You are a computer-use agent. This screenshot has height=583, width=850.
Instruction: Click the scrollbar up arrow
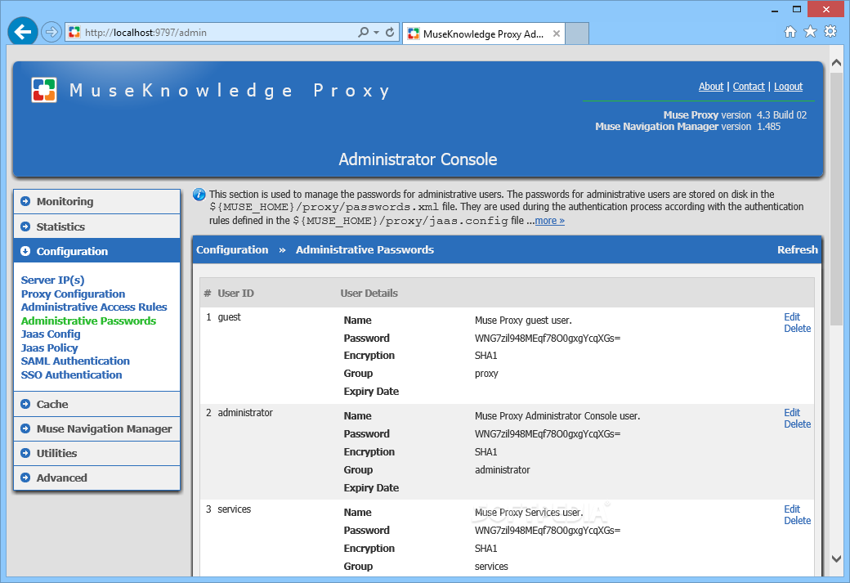(836, 62)
